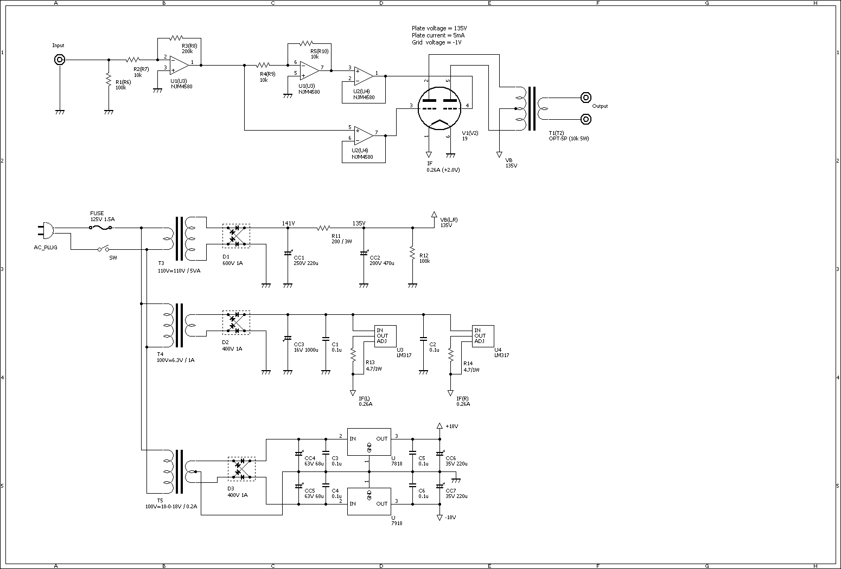This screenshot has height=569, width=841.
Task: Click the +18V supply arrow
Action: pyautogui.click(x=439, y=427)
